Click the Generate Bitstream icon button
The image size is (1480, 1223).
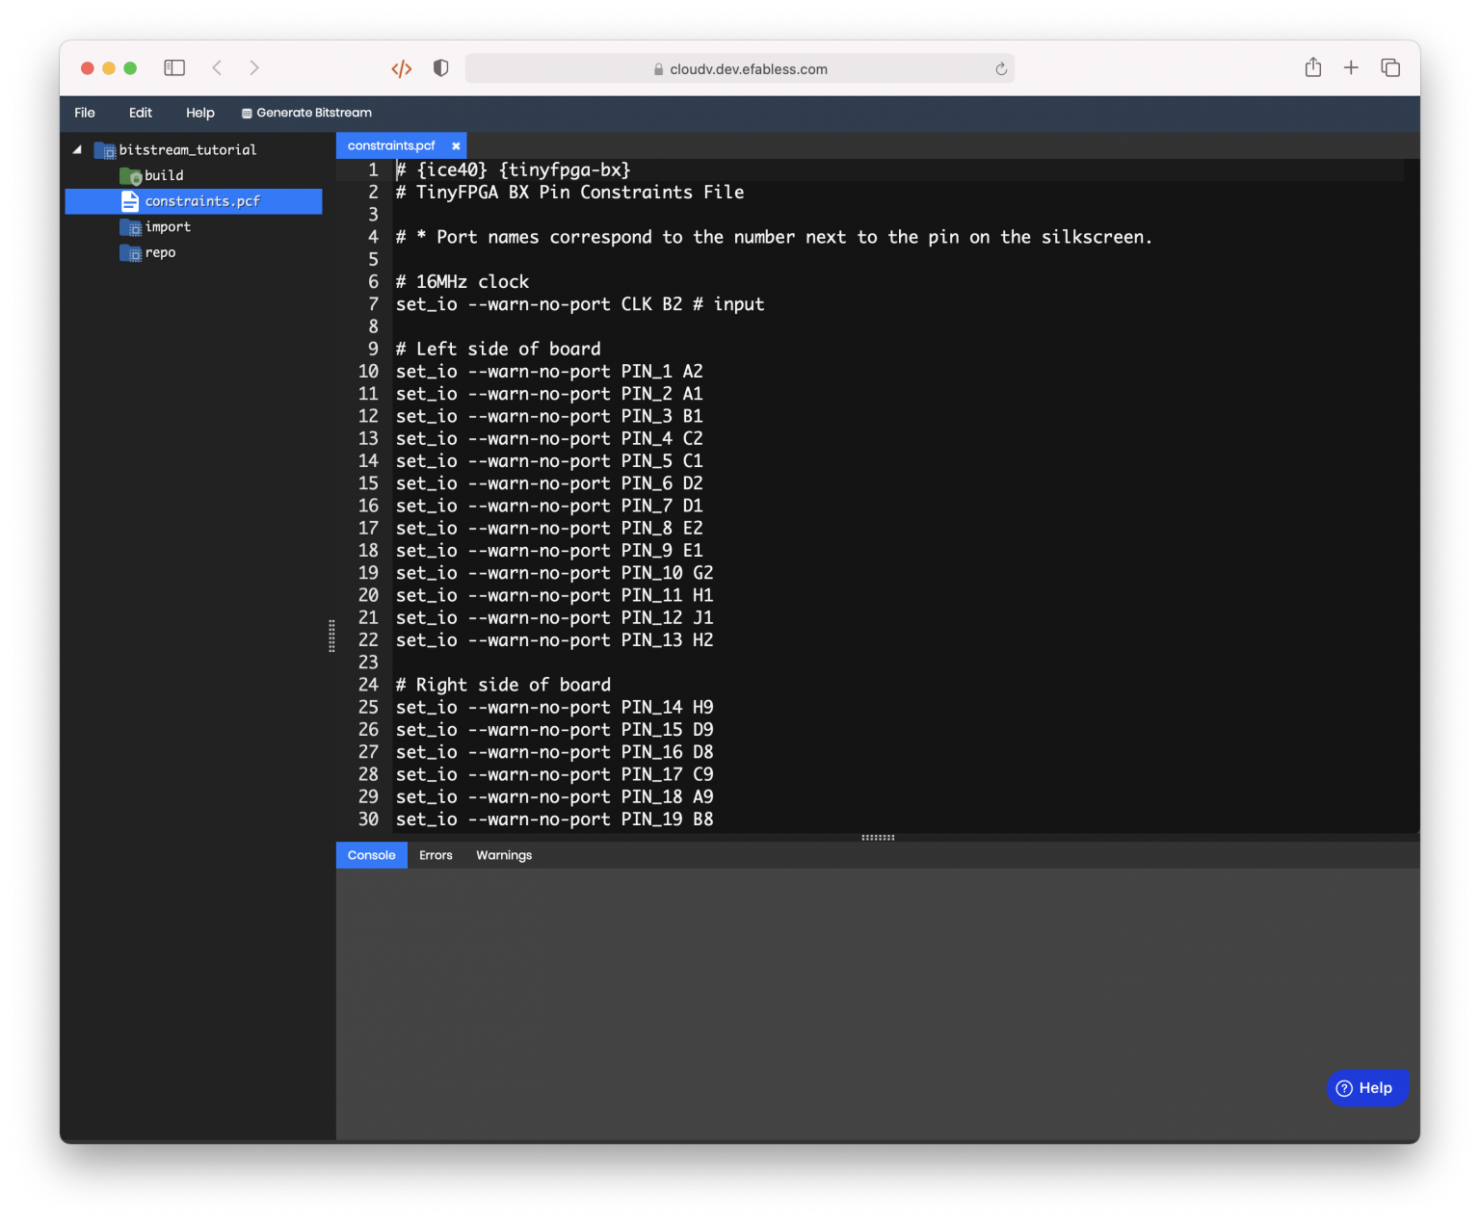pyautogui.click(x=306, y=113)
